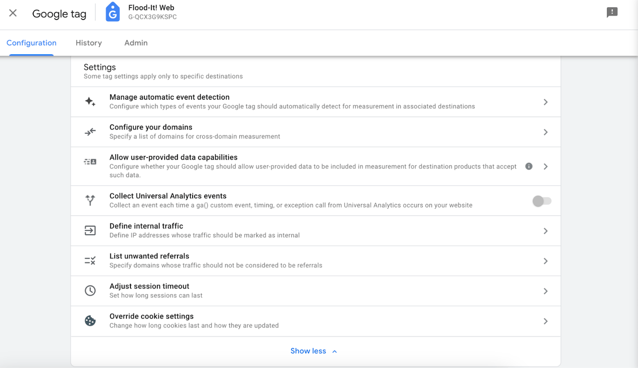Click the unwanted referrals list icon
The width and height of the screenshot is (638, 368).
tap(90, 261)
